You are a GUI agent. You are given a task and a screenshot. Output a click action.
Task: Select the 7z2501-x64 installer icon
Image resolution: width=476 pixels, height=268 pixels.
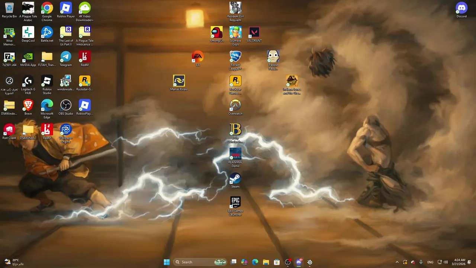(9, 59)
